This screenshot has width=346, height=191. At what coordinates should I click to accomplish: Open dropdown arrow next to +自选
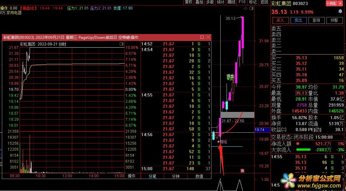[x=340, y=3]
